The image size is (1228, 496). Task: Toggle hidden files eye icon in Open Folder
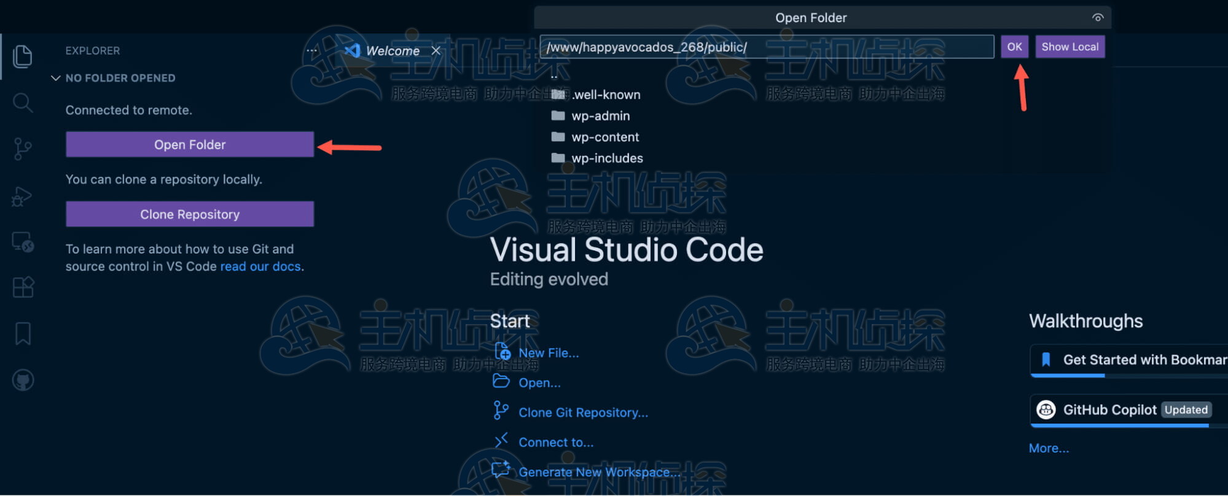coord(1097,18)
